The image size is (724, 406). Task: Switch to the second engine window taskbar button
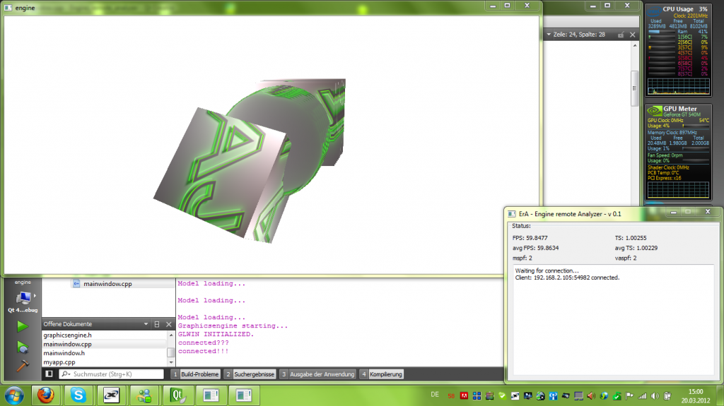(x=244, y=395)
